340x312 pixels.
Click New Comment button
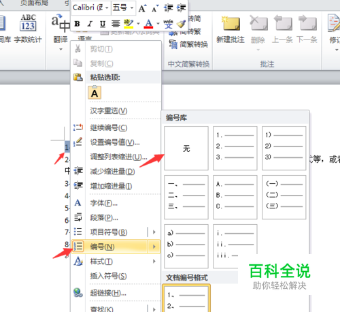pos(231,29)
